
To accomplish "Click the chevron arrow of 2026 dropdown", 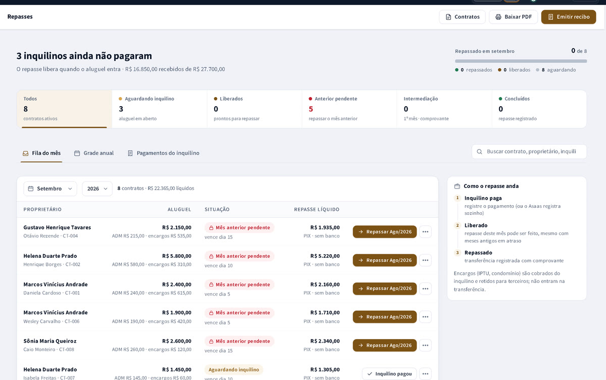I will pyautogui.click(x=105, y=188).
